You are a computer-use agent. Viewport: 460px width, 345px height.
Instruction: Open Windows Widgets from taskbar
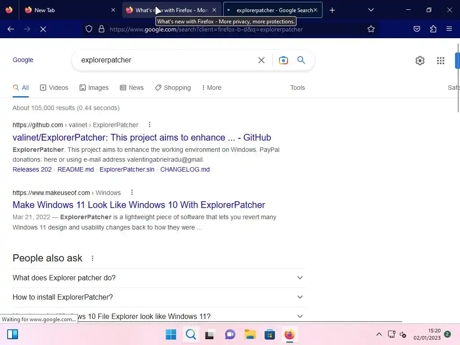pos(13,334)
